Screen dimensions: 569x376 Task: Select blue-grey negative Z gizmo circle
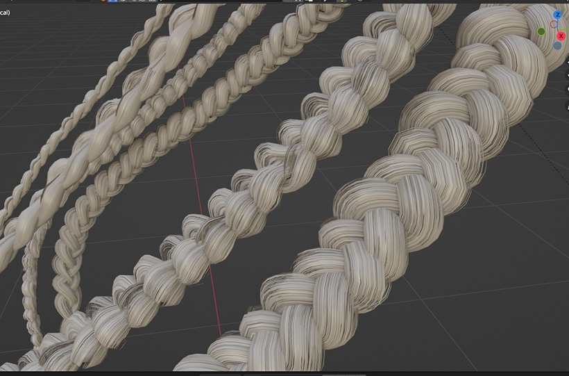tap(558, 46)
